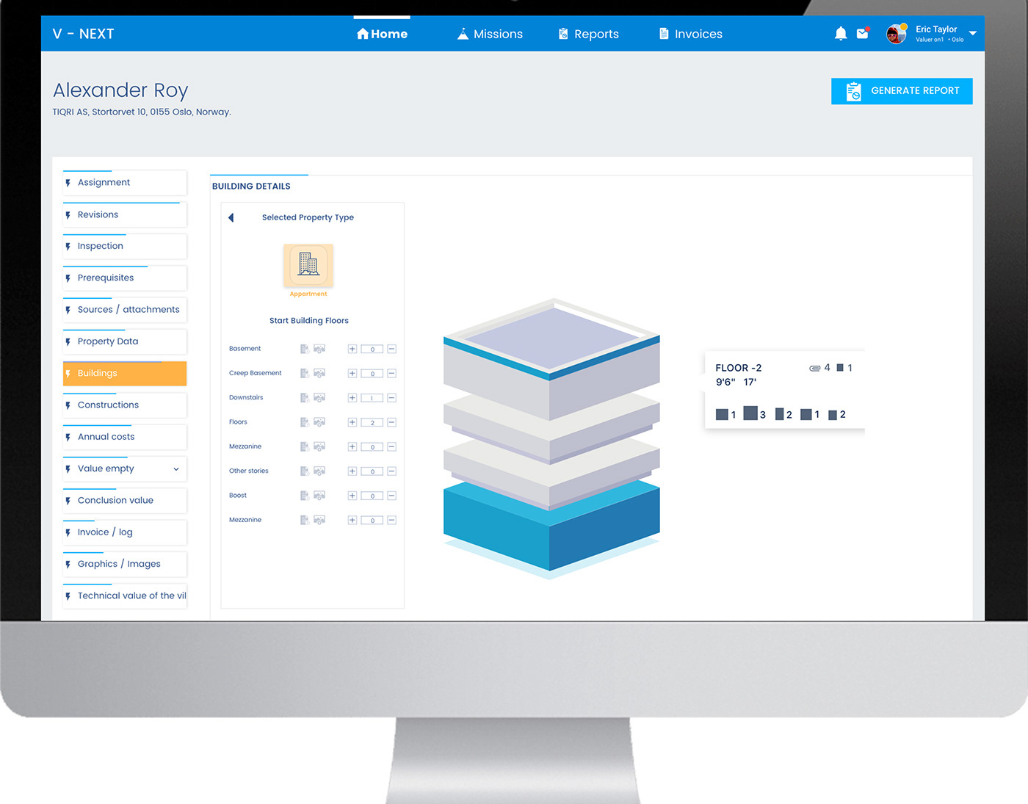Open the Missions tab
1028x804 pixels.
pyautogui.click(x=490, y=34)
